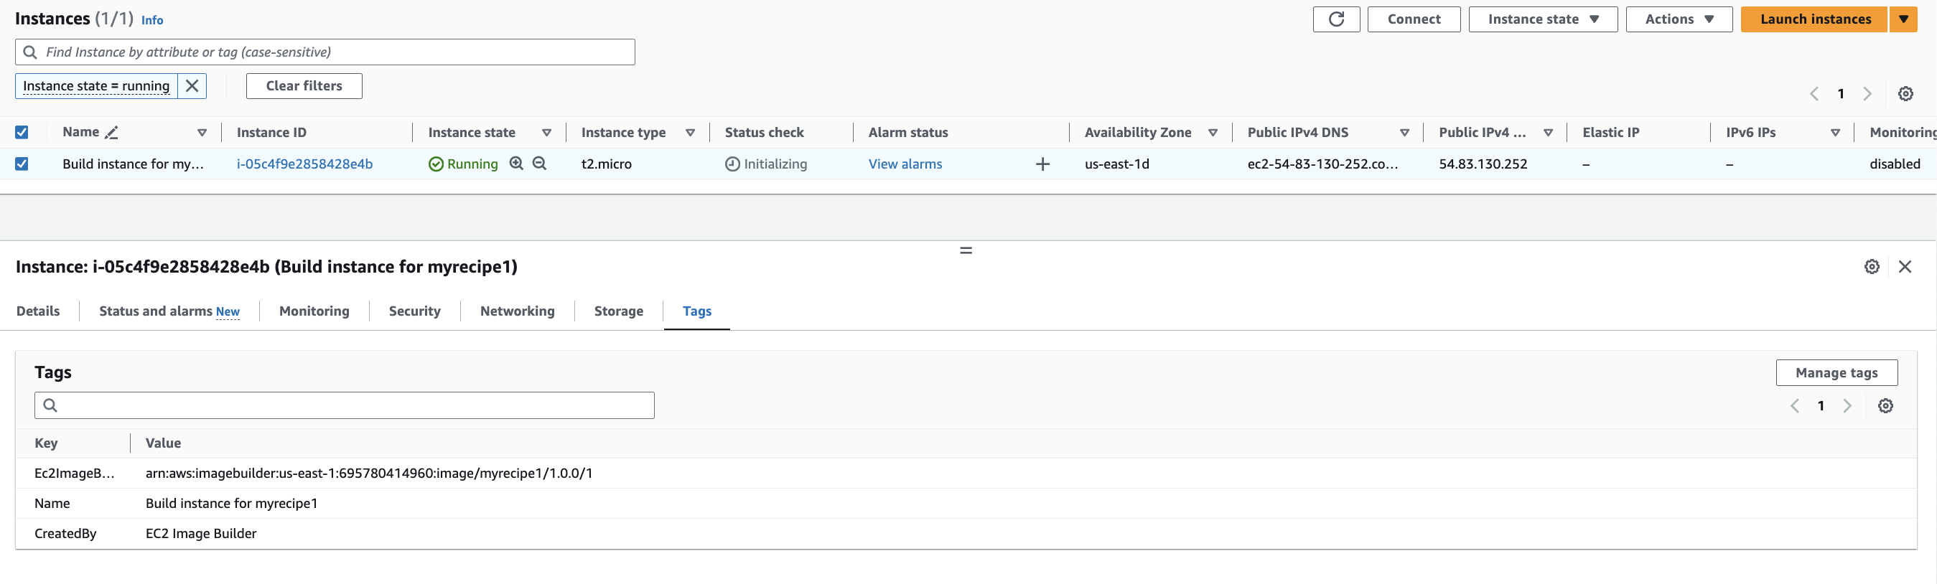Click the zoom-in icon beside Running state
This screenshot has height=584, width=1937.
515,164
